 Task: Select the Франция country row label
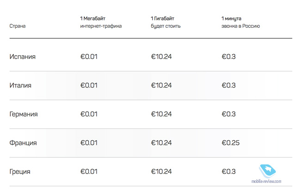(x=23, y=143)
